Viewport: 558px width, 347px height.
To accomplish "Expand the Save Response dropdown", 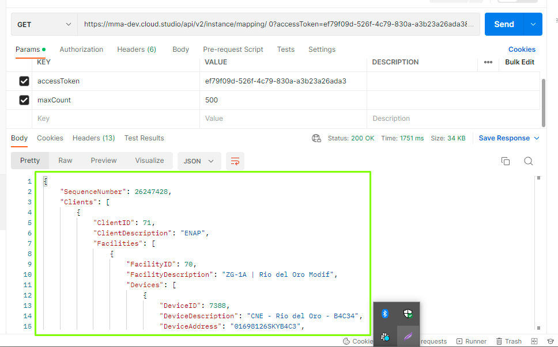I will pyautogui.click(x=537, y=138).
